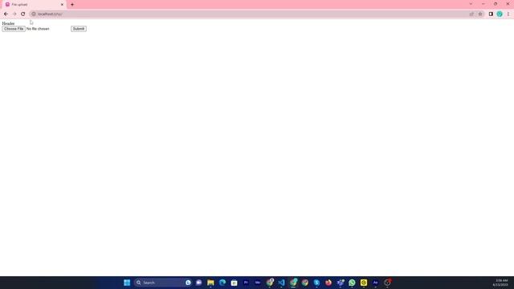Go back to the previous page
The image size is (514, 289).
(x=6, y=14)
